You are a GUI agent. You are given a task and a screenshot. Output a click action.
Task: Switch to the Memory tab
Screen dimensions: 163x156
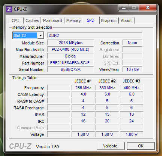pos(73,21)
